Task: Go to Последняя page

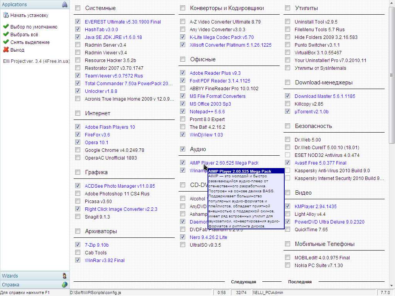Action: point(300,282)
